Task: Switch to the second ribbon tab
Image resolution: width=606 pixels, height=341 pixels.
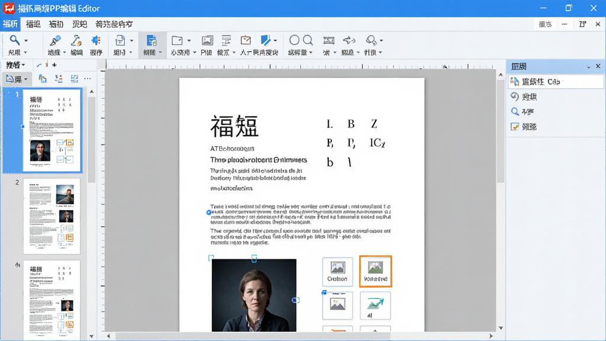Action: pos(33,24)
